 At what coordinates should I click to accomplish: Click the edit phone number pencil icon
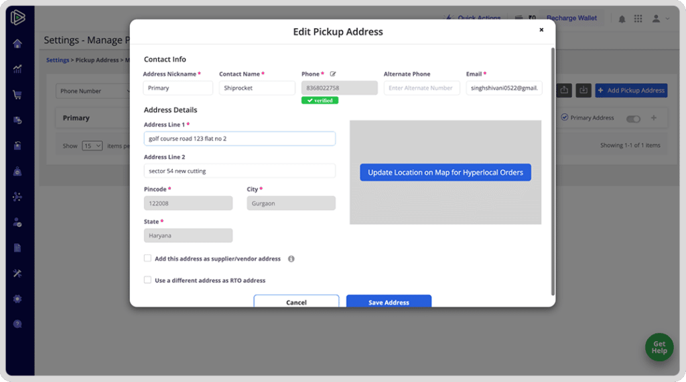pyautogui.click(x=333, y=74)
